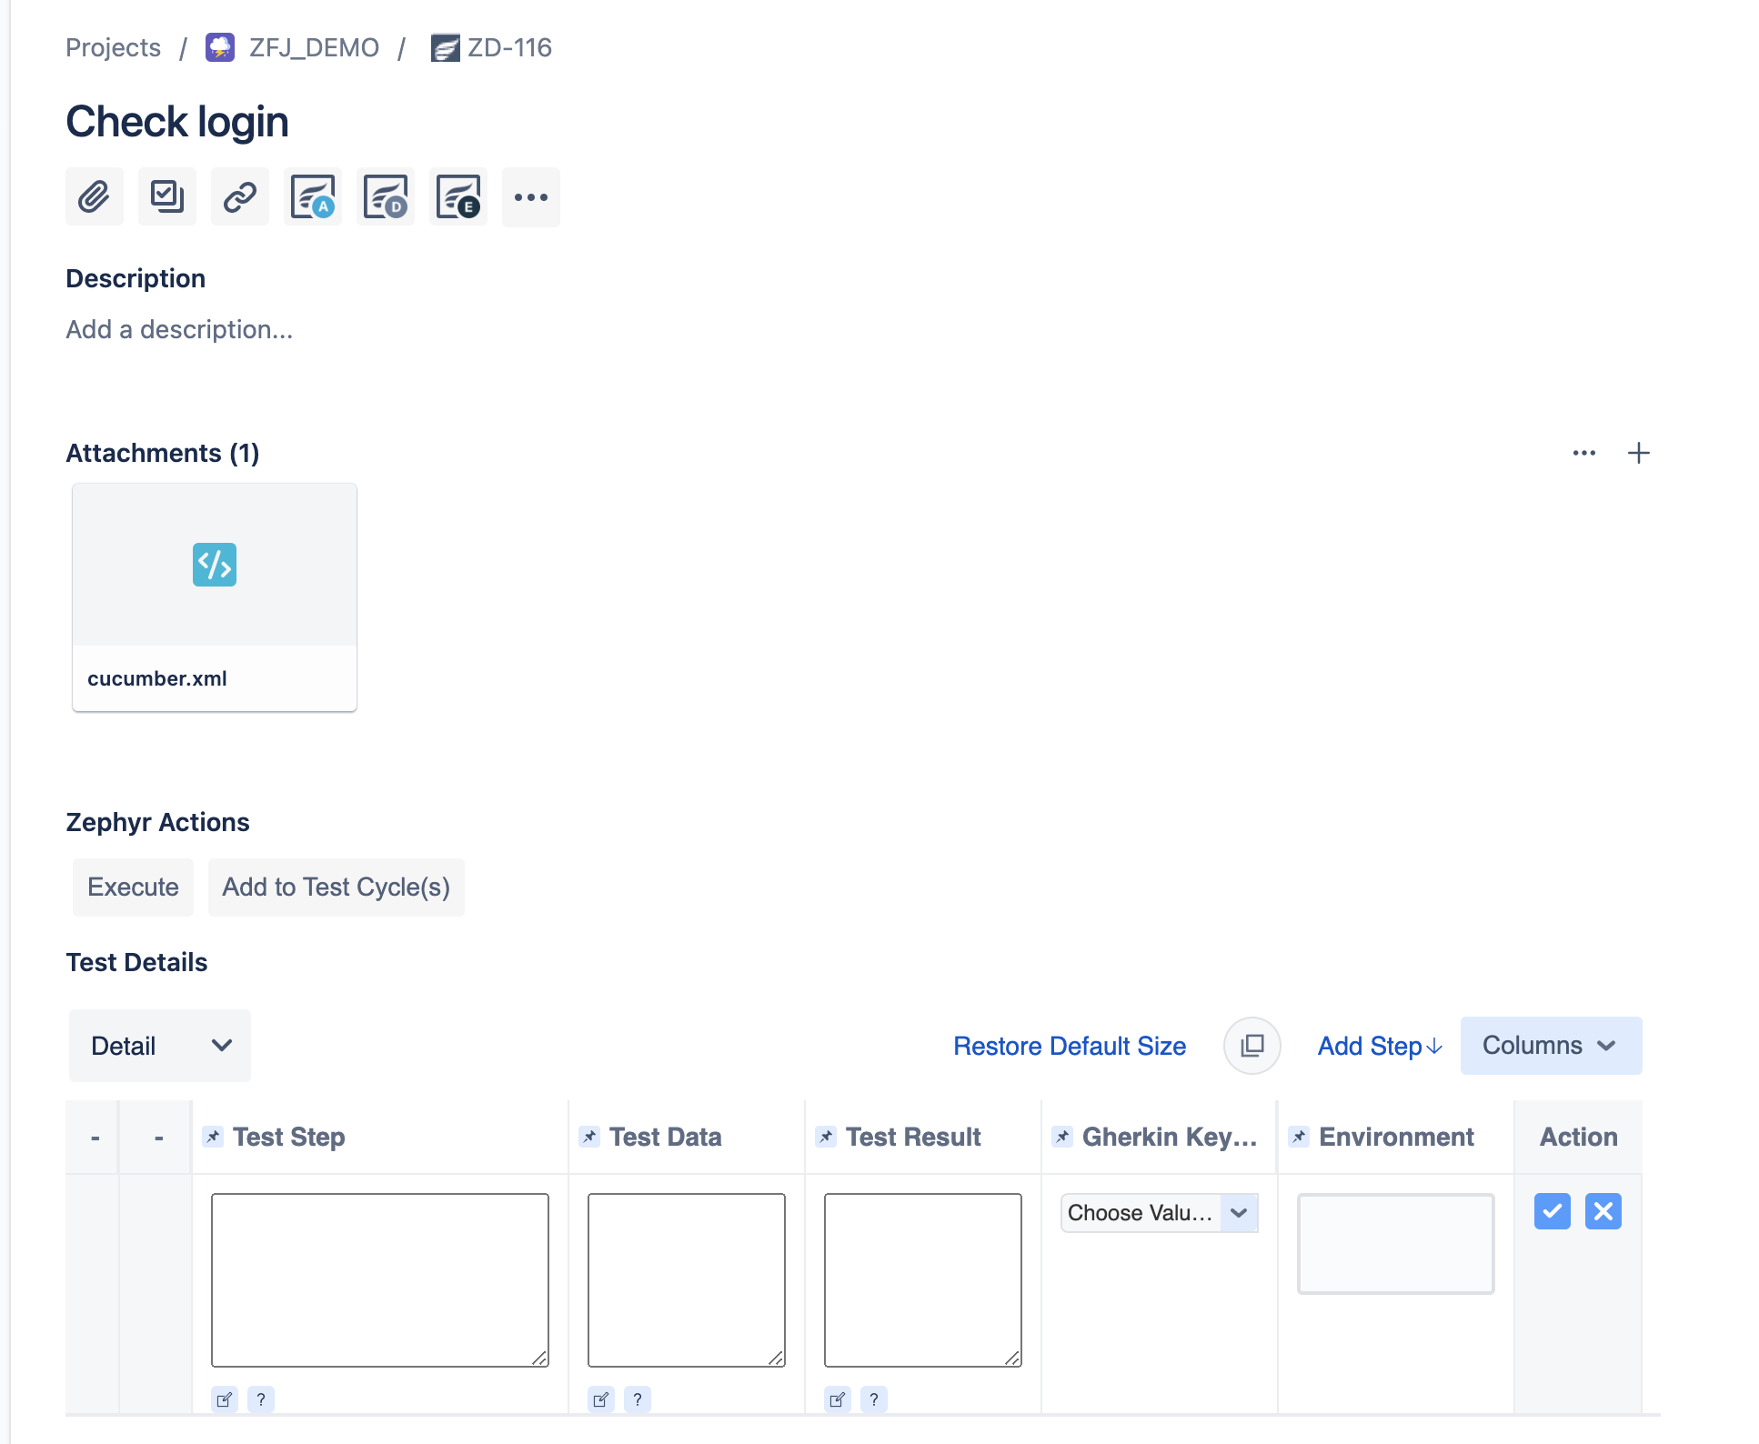The width and height of the screenshot is (1759, 1444).
Task: Open the Detail view dropdown
Action: 160,1046
